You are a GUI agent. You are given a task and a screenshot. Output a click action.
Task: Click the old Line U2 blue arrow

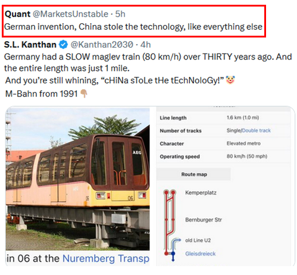click(x=176, y=240)
